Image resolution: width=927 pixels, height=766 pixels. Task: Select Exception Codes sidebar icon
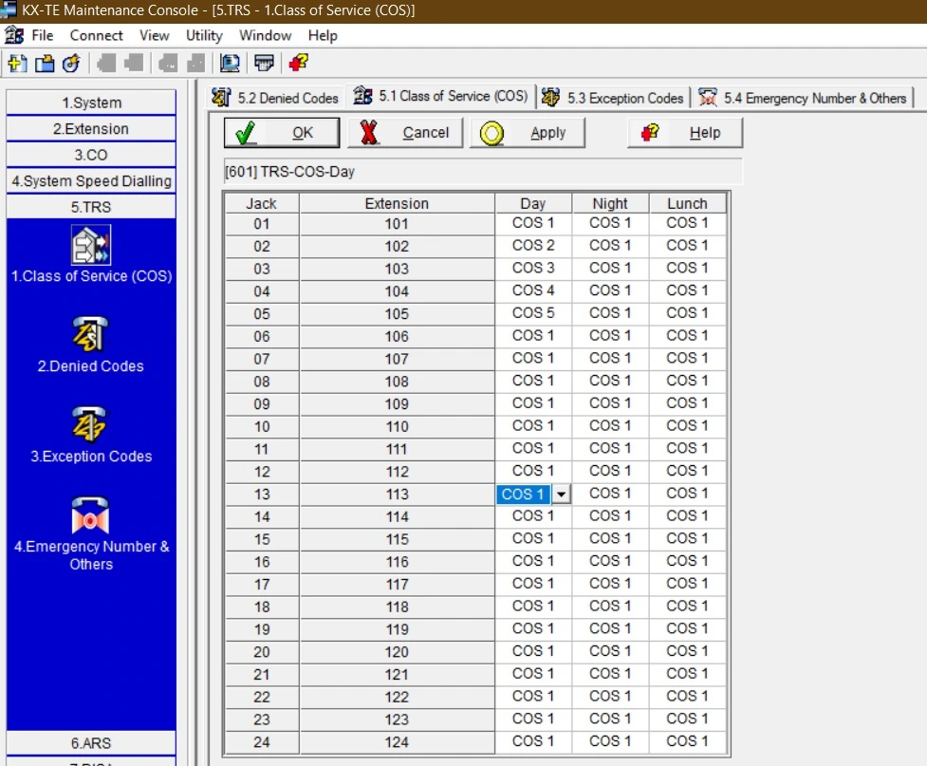point(91,425)
